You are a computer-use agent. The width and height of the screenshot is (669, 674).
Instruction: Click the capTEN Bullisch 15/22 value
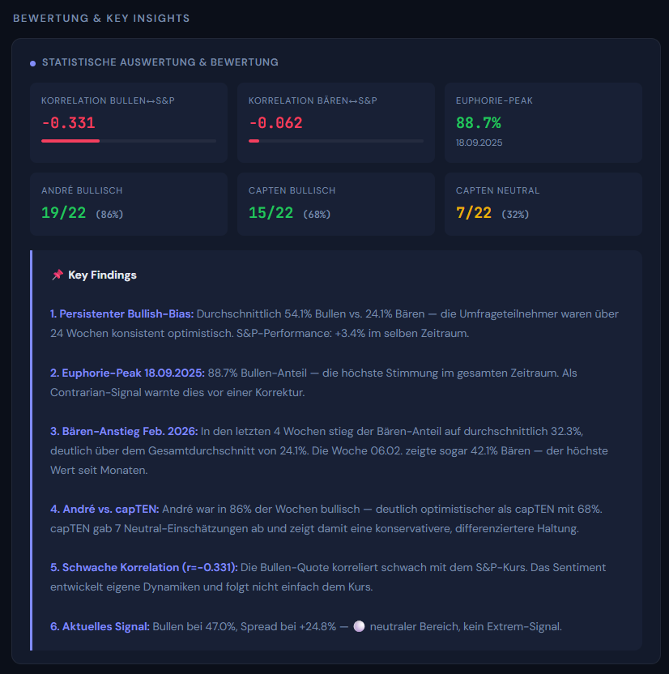(271, 213)
